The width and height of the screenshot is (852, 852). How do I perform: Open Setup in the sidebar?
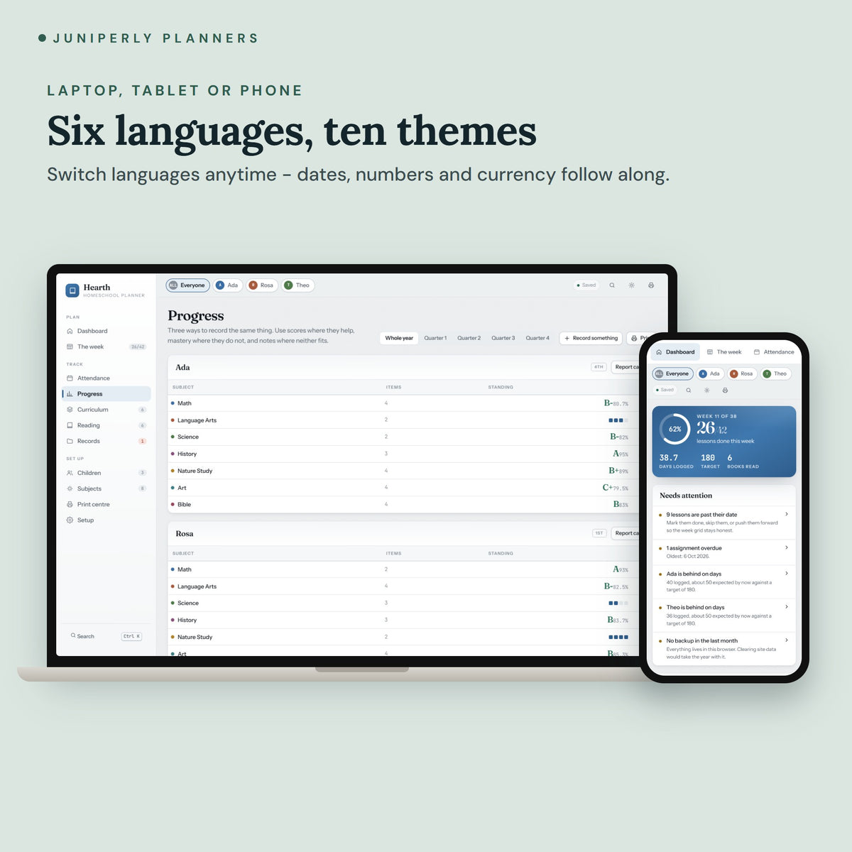point(106,520)
